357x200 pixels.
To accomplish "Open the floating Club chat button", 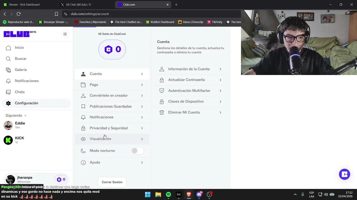I will pos(344,174).
